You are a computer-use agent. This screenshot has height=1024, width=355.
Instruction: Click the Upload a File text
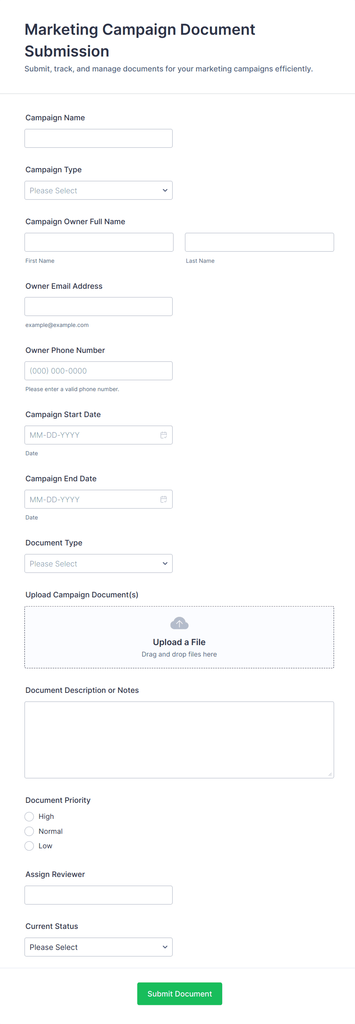coord(179,642)
